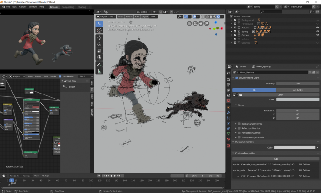Activate the Rotate tool
This screenshot has width=321, height=193.
click(100, 44)
